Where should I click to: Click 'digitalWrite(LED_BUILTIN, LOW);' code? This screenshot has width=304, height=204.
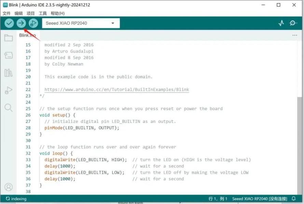coord(84,173)
